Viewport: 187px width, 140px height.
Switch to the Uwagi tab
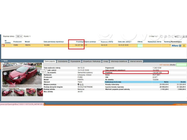coord(105,62)
